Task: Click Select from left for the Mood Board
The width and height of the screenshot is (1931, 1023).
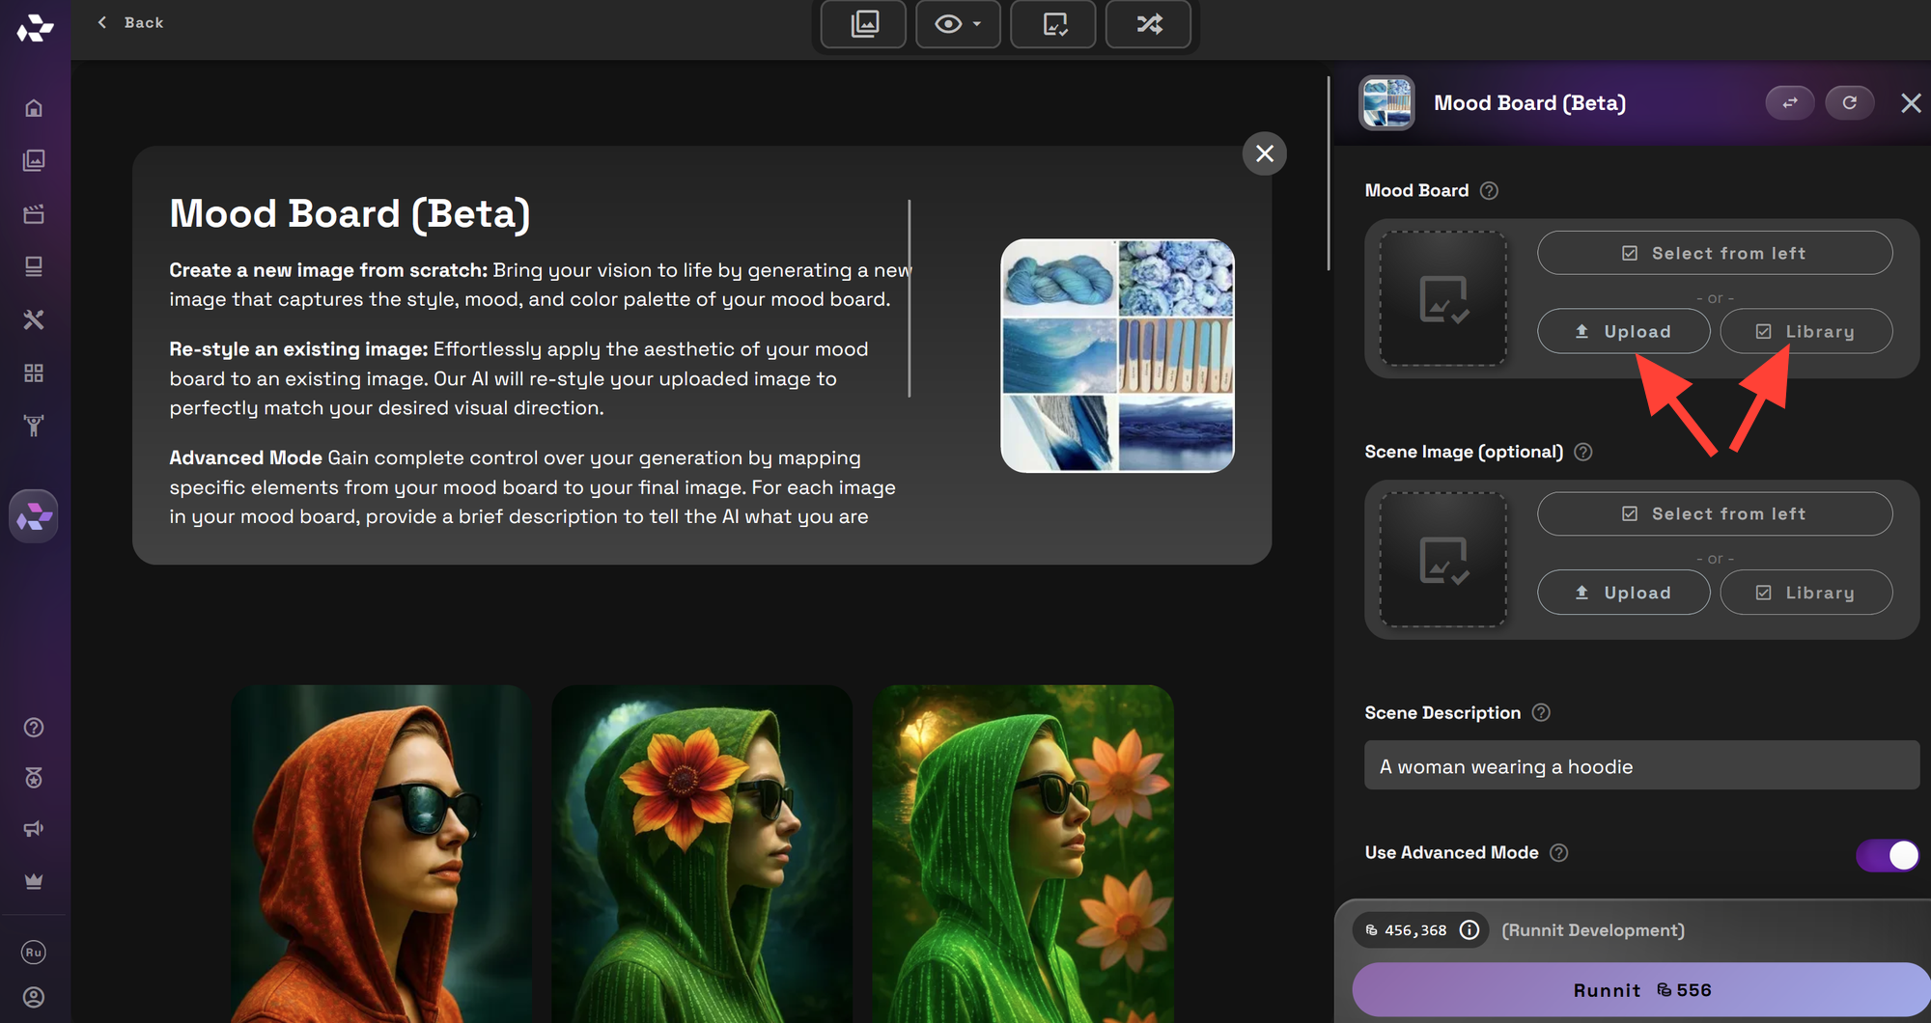Action: click(1715, 252)
